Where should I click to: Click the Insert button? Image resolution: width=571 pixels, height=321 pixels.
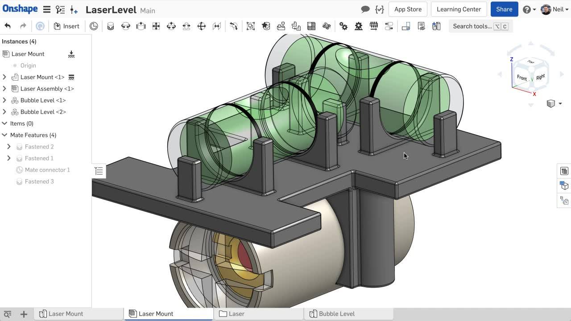(66, 26)
